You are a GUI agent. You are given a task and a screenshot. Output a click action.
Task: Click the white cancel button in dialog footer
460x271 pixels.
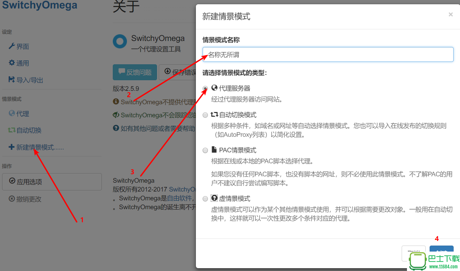(x=413, y=253)
